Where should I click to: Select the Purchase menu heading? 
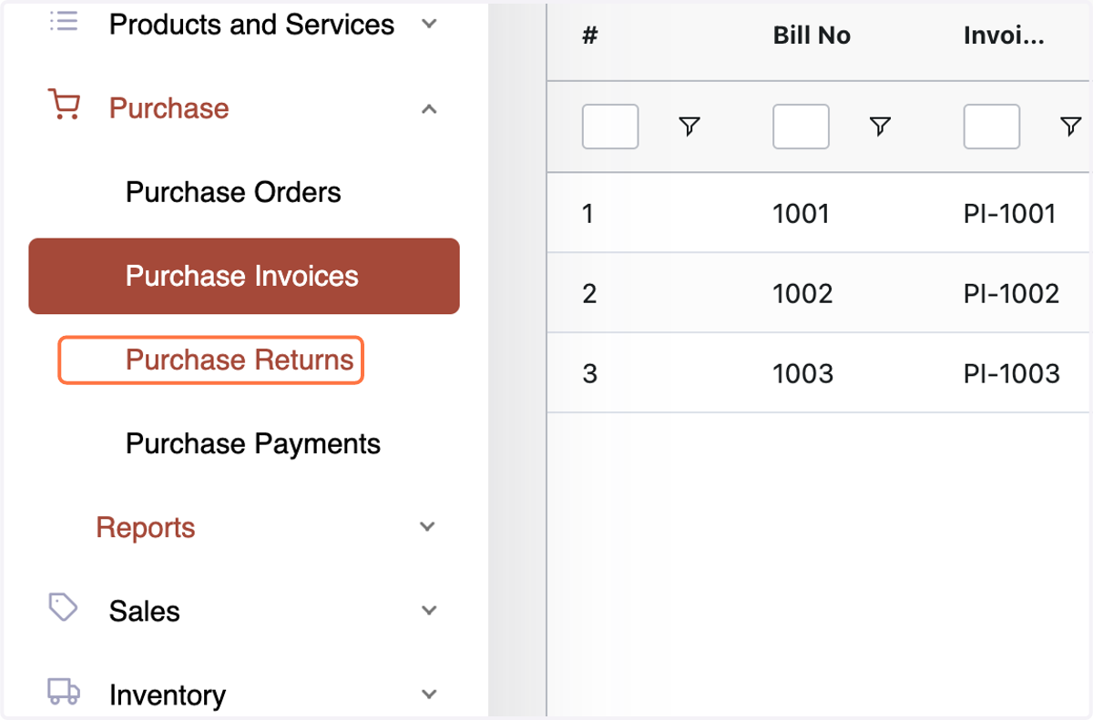(169, 108)
